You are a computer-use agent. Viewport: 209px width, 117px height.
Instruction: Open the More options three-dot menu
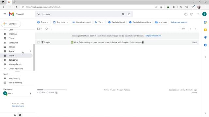[52, 29]
